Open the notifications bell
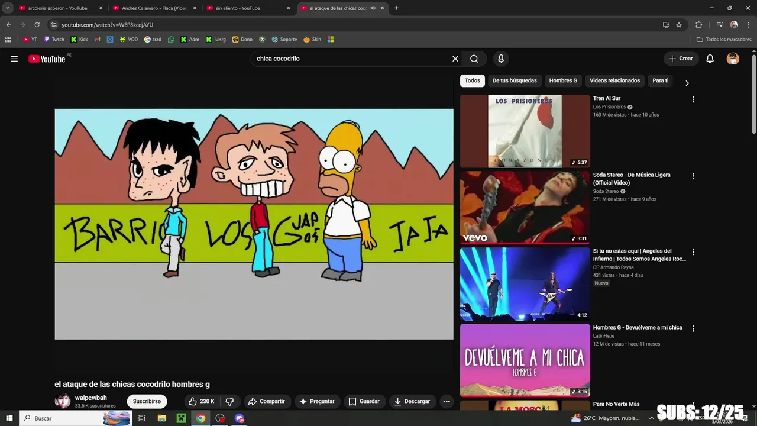This screenshot has height=426, width=757. (x=710, y=59)
